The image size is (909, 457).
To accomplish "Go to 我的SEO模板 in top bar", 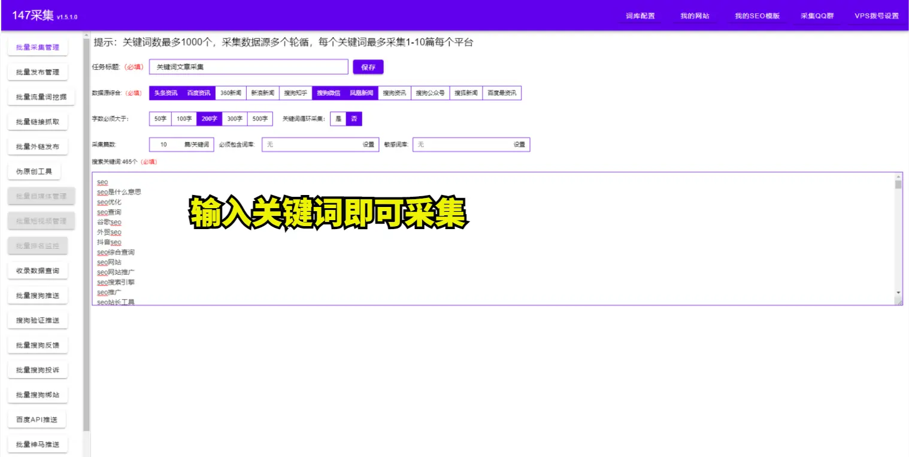I will click(x=757, y=16).
